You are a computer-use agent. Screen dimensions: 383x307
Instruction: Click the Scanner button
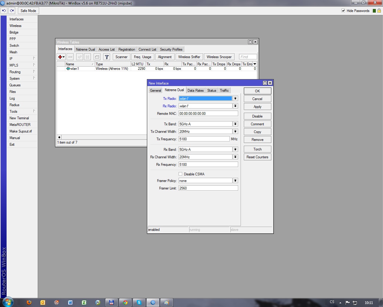[x=121, y=57]
